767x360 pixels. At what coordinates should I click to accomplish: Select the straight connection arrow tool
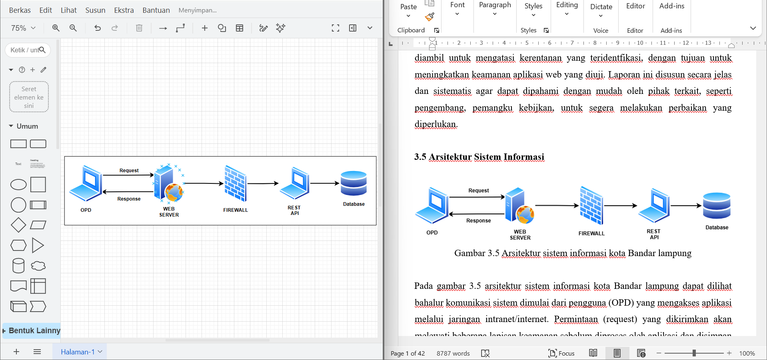163,28
